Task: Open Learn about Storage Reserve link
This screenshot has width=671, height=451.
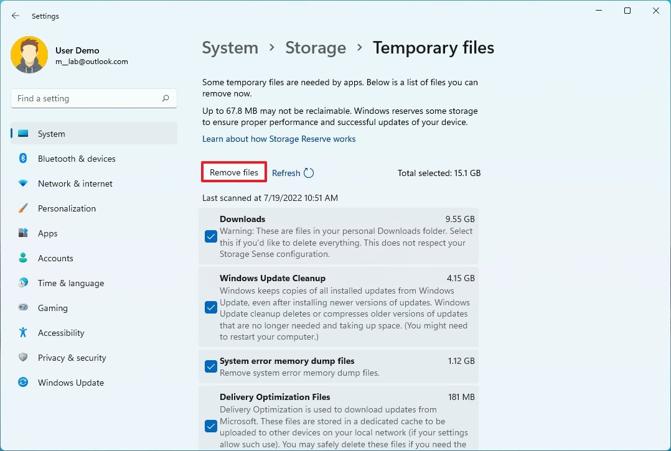Action: coord(279,139)
